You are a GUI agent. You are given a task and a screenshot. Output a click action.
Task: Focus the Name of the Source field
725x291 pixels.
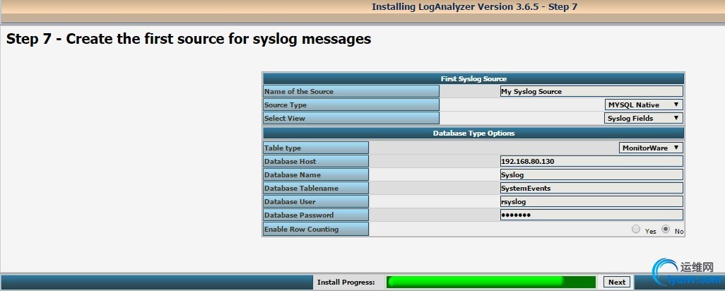coord(591,91)
